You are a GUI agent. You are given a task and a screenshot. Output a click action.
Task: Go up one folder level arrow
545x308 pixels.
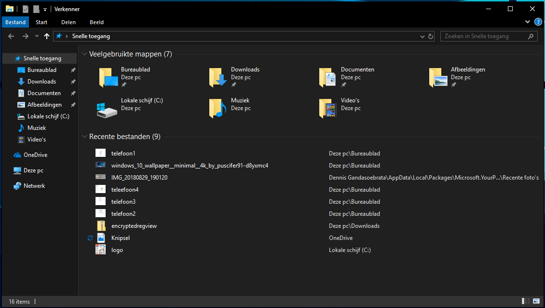[47, 36]
